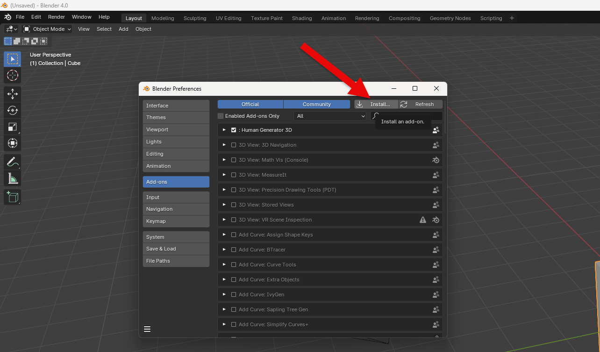Expand the 3D View: 3D Navigation entry
Screen dimensions: 600x352
[x=224, y=145]
